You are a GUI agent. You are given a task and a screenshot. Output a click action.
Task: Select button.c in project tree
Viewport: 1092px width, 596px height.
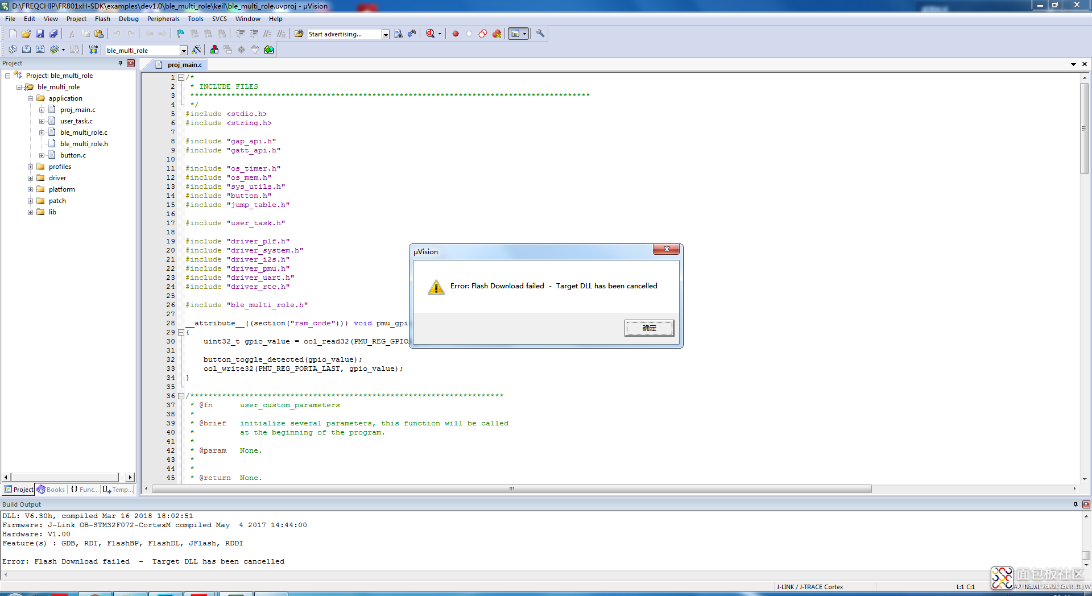coord(73,155)
